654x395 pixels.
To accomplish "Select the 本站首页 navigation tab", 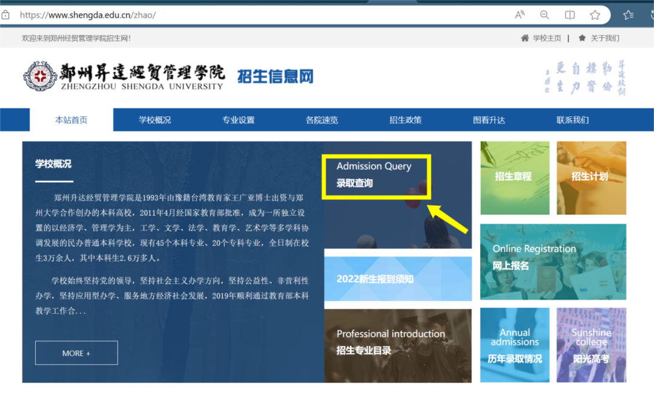I will point(71,120).
